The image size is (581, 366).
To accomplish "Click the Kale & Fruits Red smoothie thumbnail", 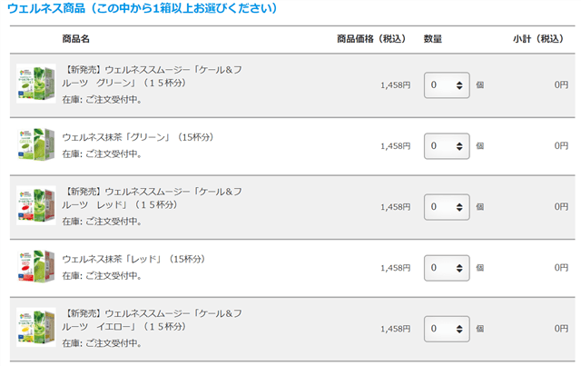I will point(36,206).
